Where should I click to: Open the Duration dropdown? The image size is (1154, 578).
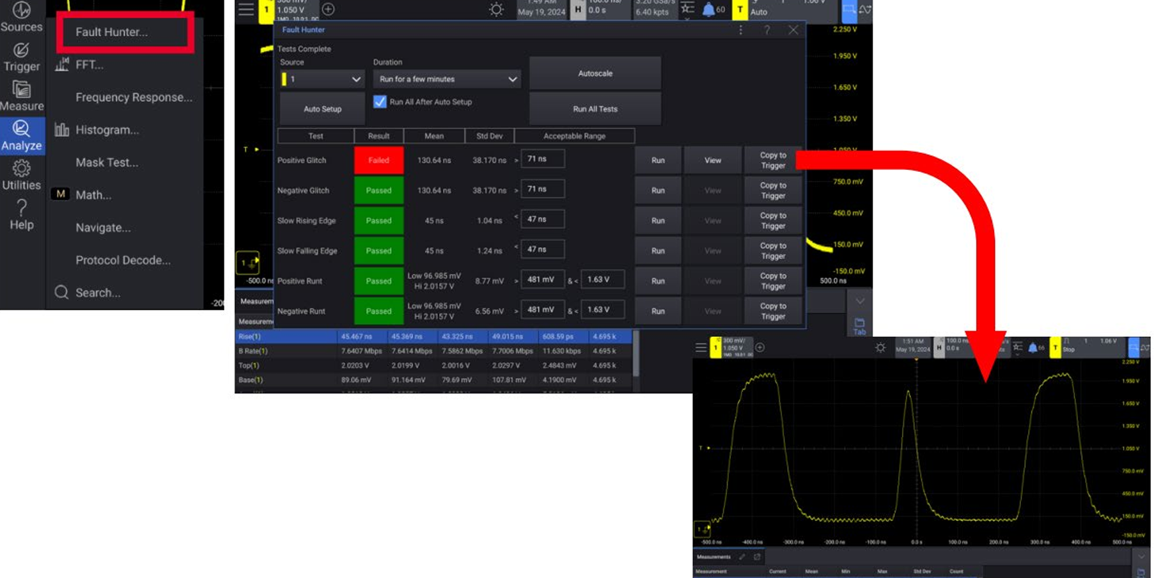[447, 79]
